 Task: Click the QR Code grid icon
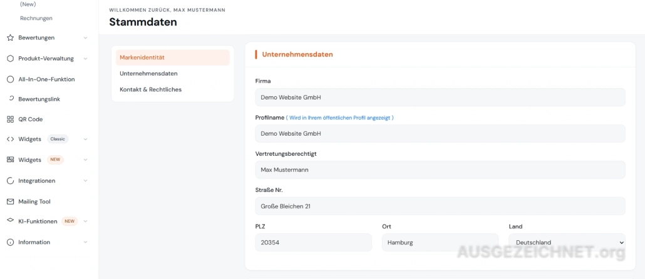pyautogui.click(x=10, y=119)
